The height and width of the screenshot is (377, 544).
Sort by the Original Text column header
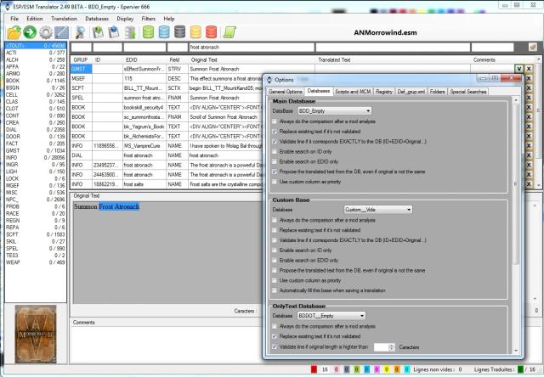[x=252, y=60]
